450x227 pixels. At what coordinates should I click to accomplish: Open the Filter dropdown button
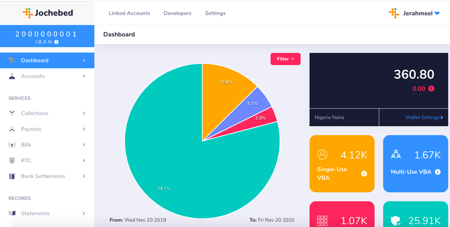tap(286, 59)
